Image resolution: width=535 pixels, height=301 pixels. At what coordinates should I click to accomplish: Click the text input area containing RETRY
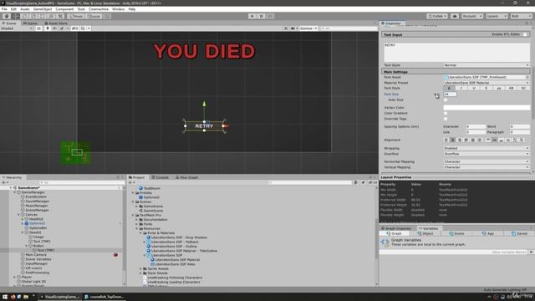pyautogui.click(x=456, y=52)
